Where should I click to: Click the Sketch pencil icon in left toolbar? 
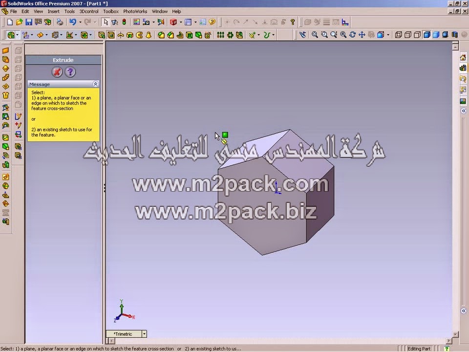coord(18,116)
